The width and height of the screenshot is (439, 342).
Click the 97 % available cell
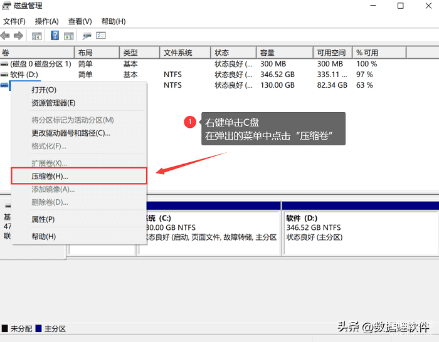[x=364, y=75]
